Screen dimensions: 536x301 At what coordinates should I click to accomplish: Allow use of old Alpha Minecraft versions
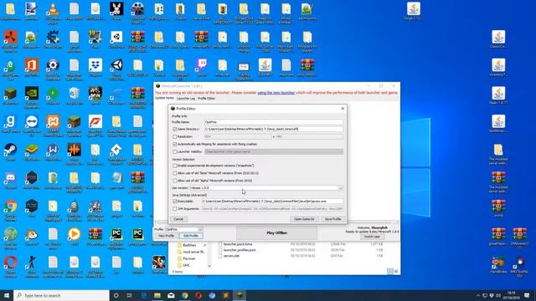pos(175,181)
